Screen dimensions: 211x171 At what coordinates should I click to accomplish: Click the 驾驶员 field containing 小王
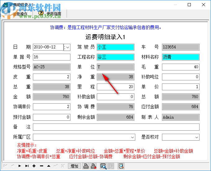click(115, 47)
